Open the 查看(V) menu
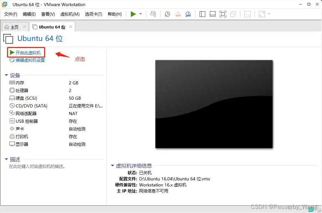Viewport: 322px width, 213px height. tap(48, 14)
